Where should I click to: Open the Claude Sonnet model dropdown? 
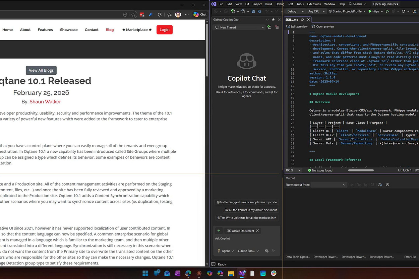click(248, 251)
